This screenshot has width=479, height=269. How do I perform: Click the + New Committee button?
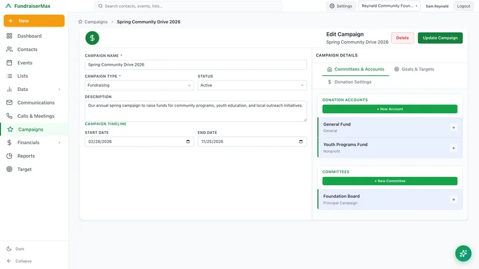[390, 181]
